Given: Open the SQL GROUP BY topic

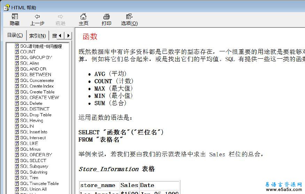Looking at the screenshot, I should pyautogui.click(x=36, y=58).
